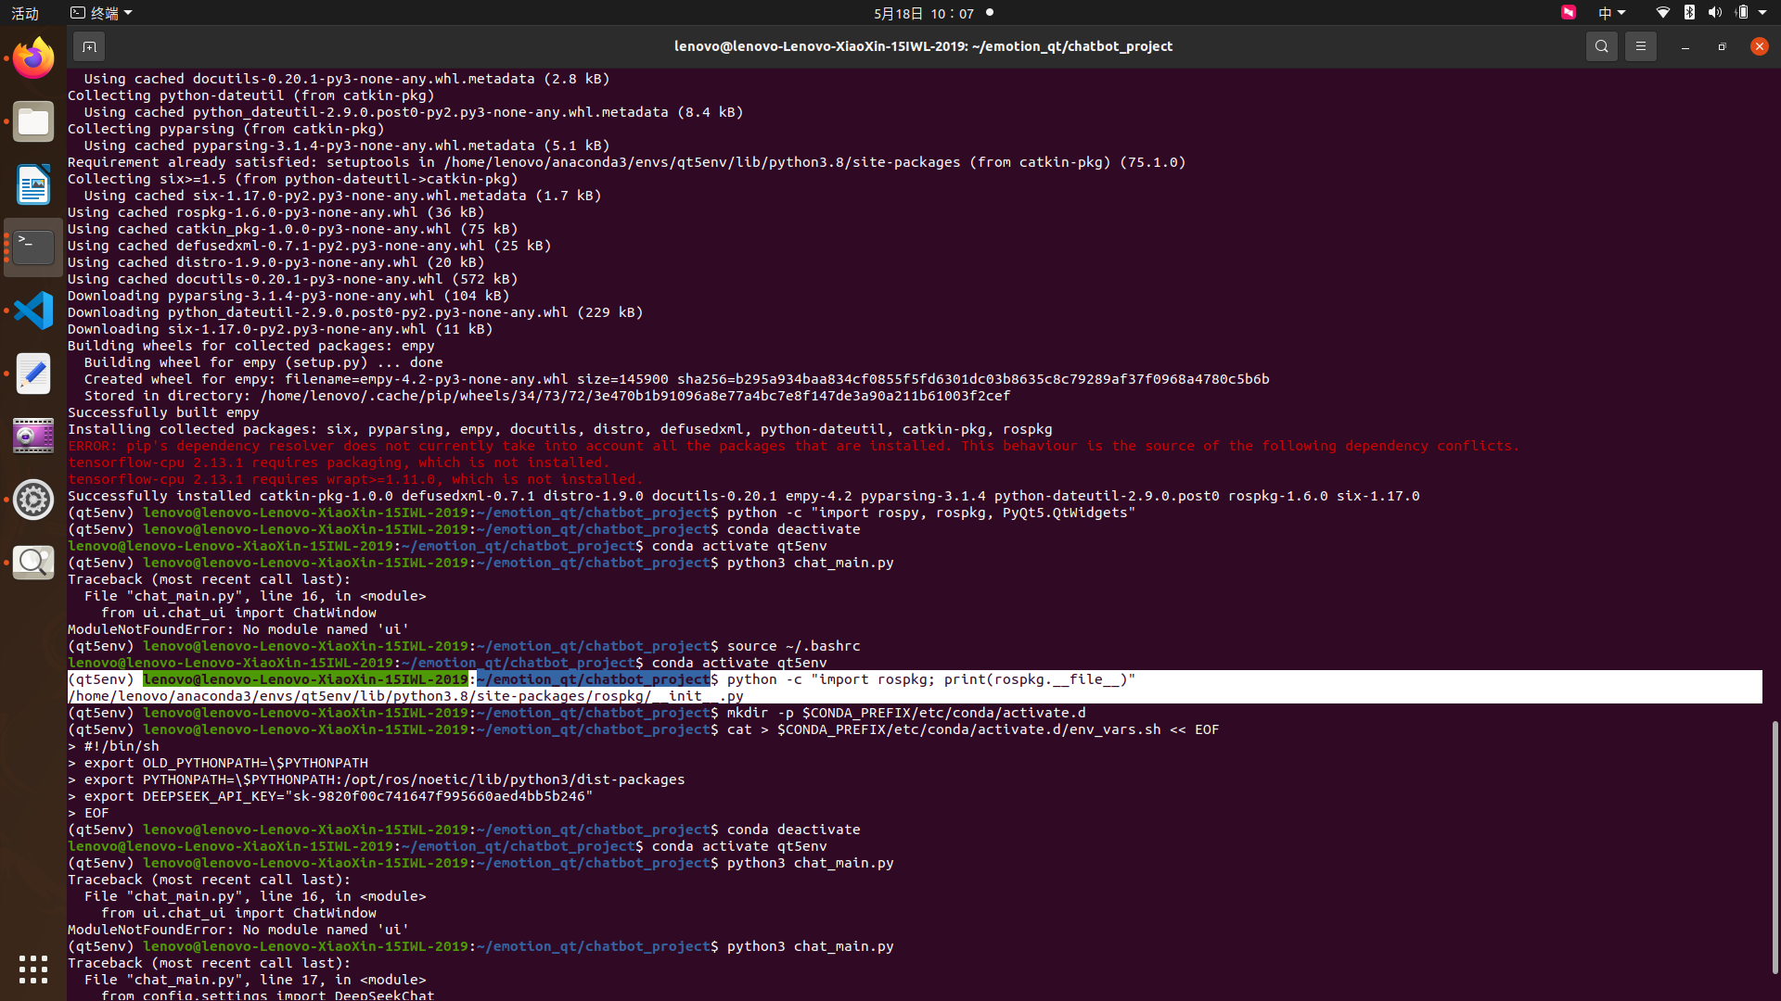Click the Bluetooth status icon

tap(1689, 13)
